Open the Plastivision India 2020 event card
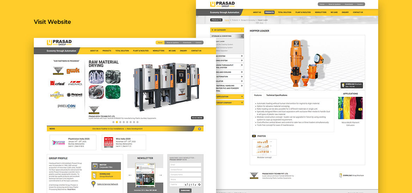412x193 pixels. [73, 142]
